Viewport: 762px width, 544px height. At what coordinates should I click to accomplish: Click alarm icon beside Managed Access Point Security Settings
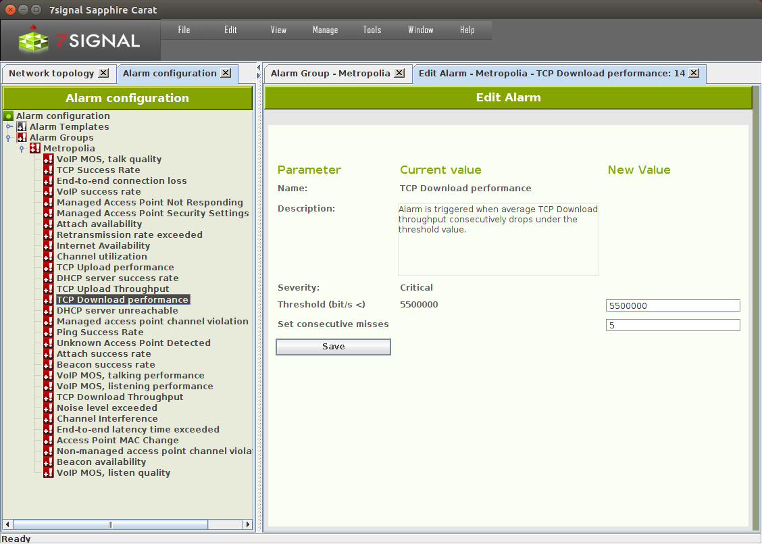point(48,214)
